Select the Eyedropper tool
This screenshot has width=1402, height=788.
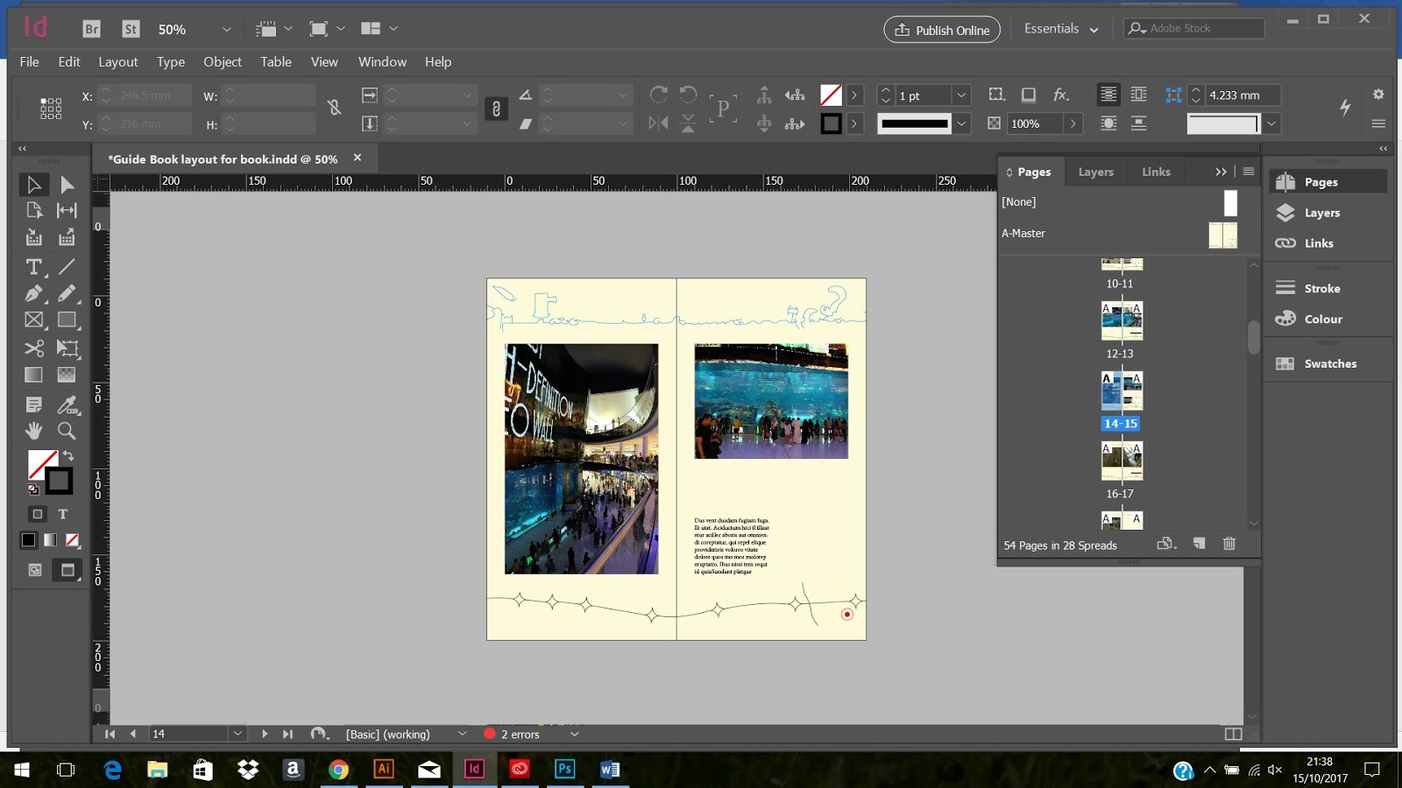click(x=67, y=404)
